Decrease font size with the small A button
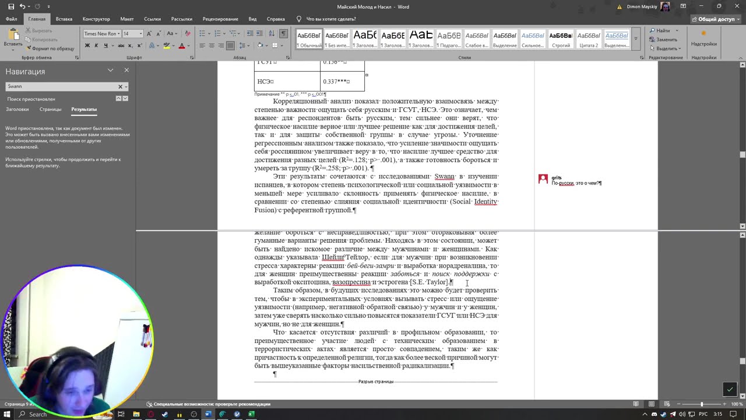The width and height of the screenshot is (746, 420). (x=159, y=34)
